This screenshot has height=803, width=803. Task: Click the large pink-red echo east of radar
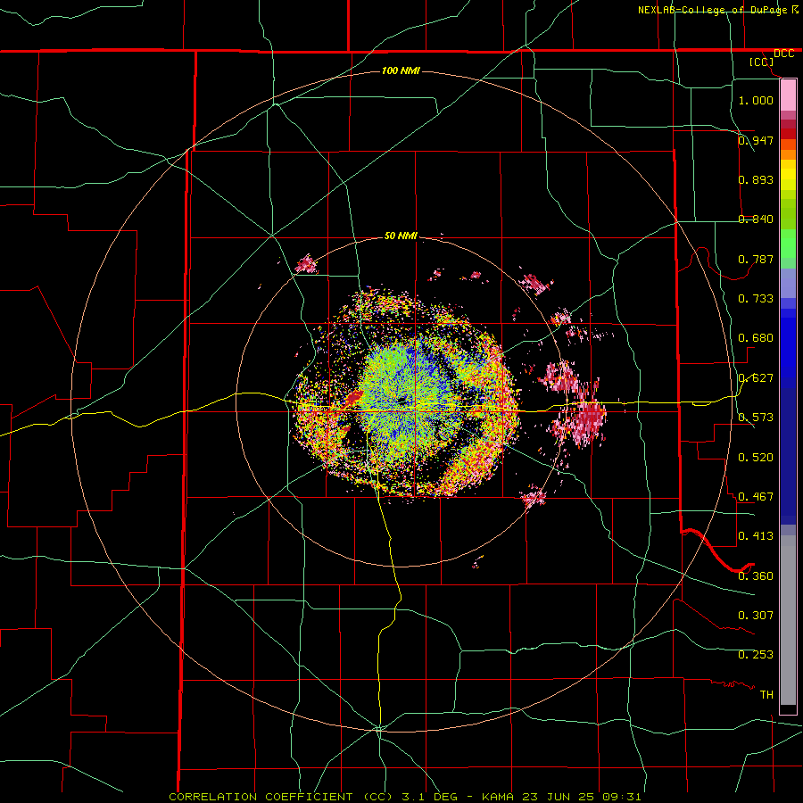pyautogui.click(x=589, y=419)
